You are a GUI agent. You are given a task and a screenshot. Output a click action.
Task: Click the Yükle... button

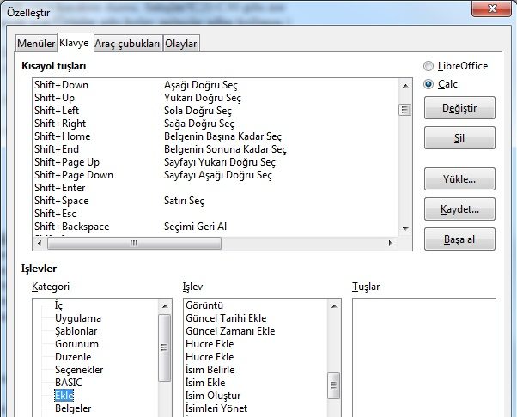[459, 180]
